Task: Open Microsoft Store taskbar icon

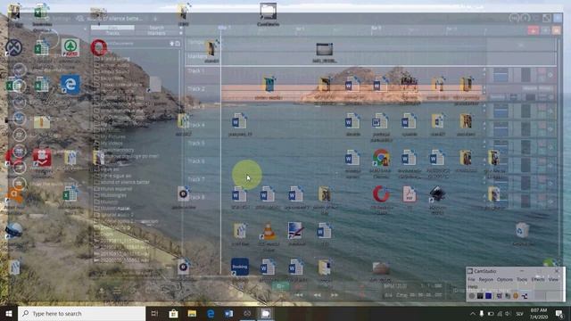Action: (173, 313)
